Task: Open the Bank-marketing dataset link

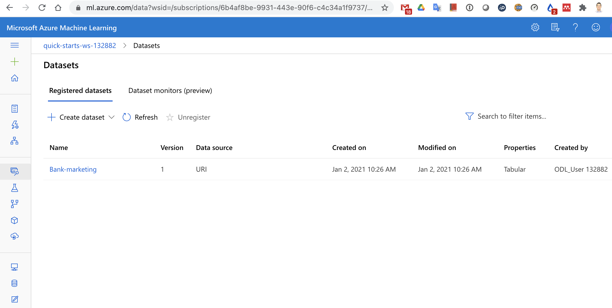Action: coord(73,169)
